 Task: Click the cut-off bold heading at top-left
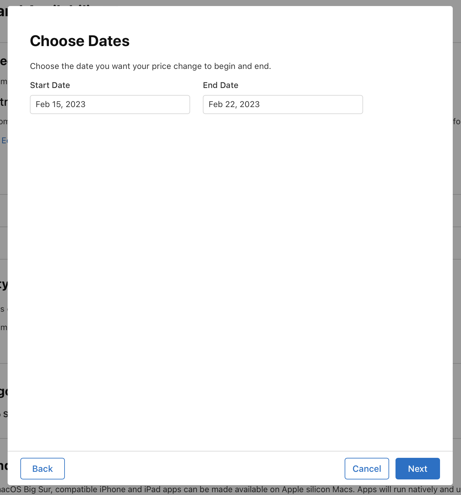(4, 11)
